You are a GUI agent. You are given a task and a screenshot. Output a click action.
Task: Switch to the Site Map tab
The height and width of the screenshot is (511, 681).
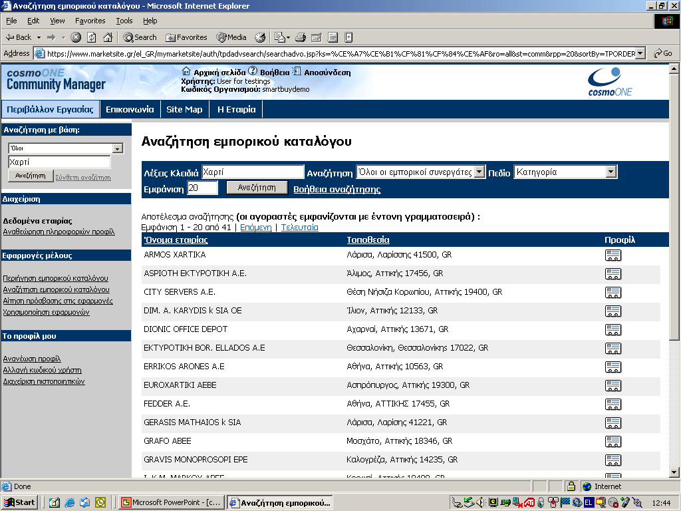[185, 110]
